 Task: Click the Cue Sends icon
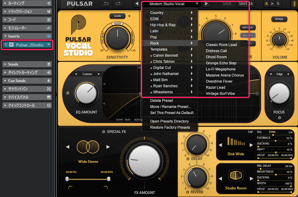click(49, 81)
